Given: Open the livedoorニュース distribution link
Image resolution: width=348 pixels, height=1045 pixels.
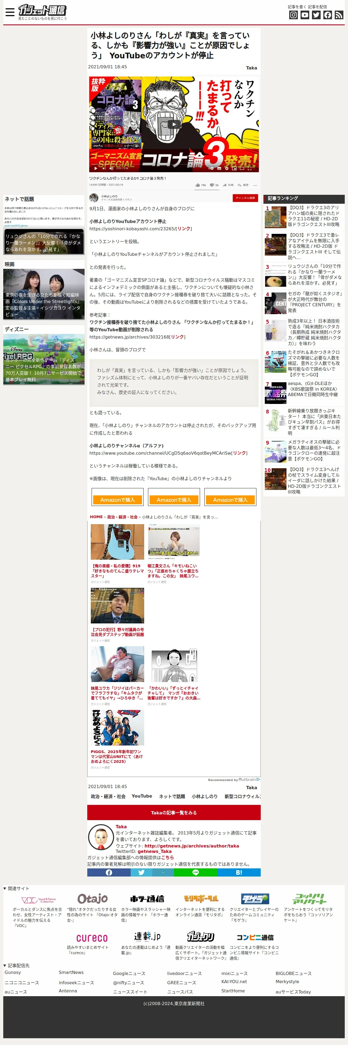Looking at the screenshot, I should pyautogui.click(x=184, y=974).
